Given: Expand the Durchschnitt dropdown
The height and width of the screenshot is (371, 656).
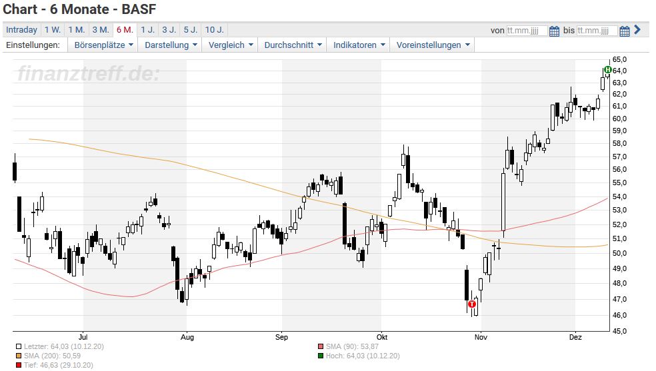Looking at the screenshot, I should tap(293, 45).
